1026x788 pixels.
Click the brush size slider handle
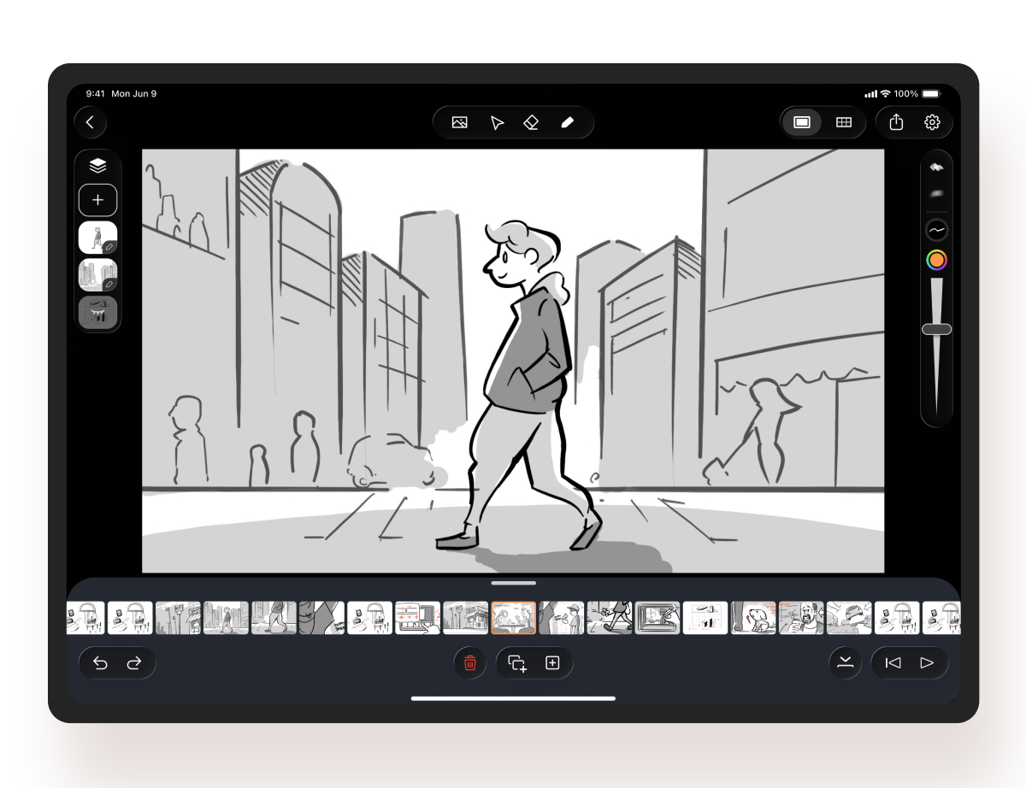[937, 329]
